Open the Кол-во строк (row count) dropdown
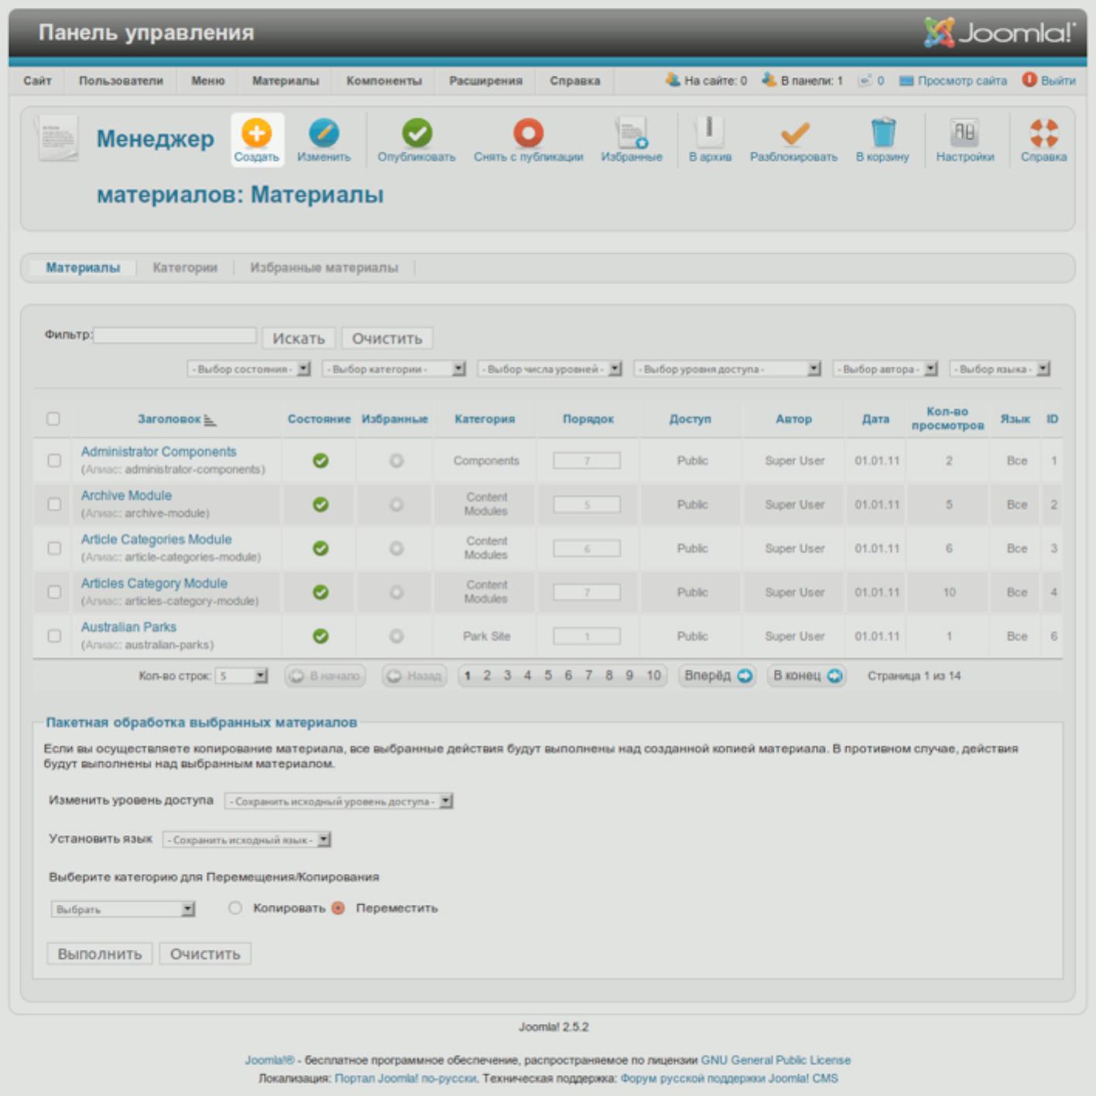This screenshot has width=1096, height=1096. 241,676
